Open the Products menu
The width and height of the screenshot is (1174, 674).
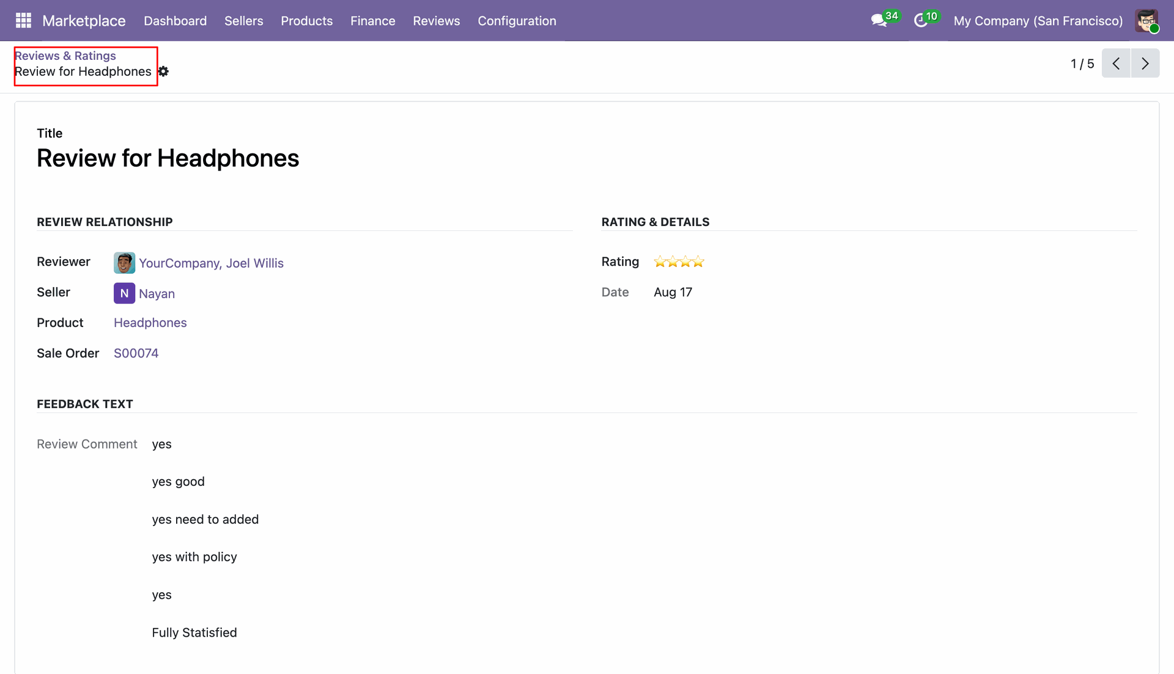click(306, 21)
